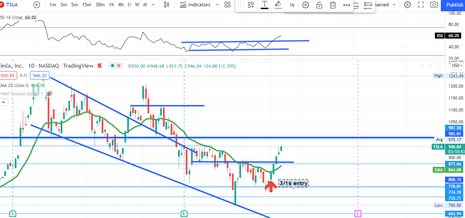Take a chart snapshot with camera icon
465x218 pixels.
click(434, 5)
